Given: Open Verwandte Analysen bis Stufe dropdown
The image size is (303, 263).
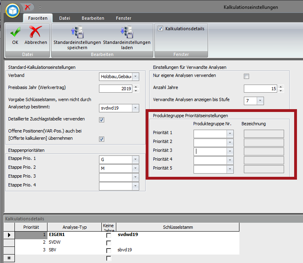Looking at the screenshot, I should 260,101.
